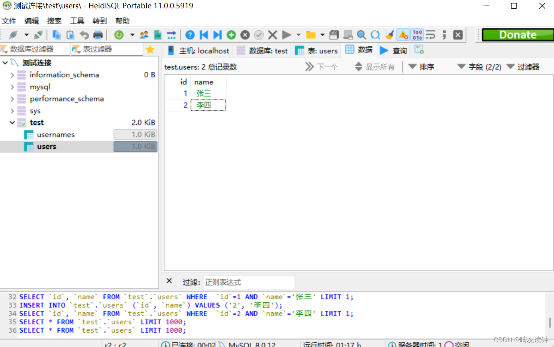
Task: Click the Reformat SQL broom icon
Action: [x=389, y=35]
